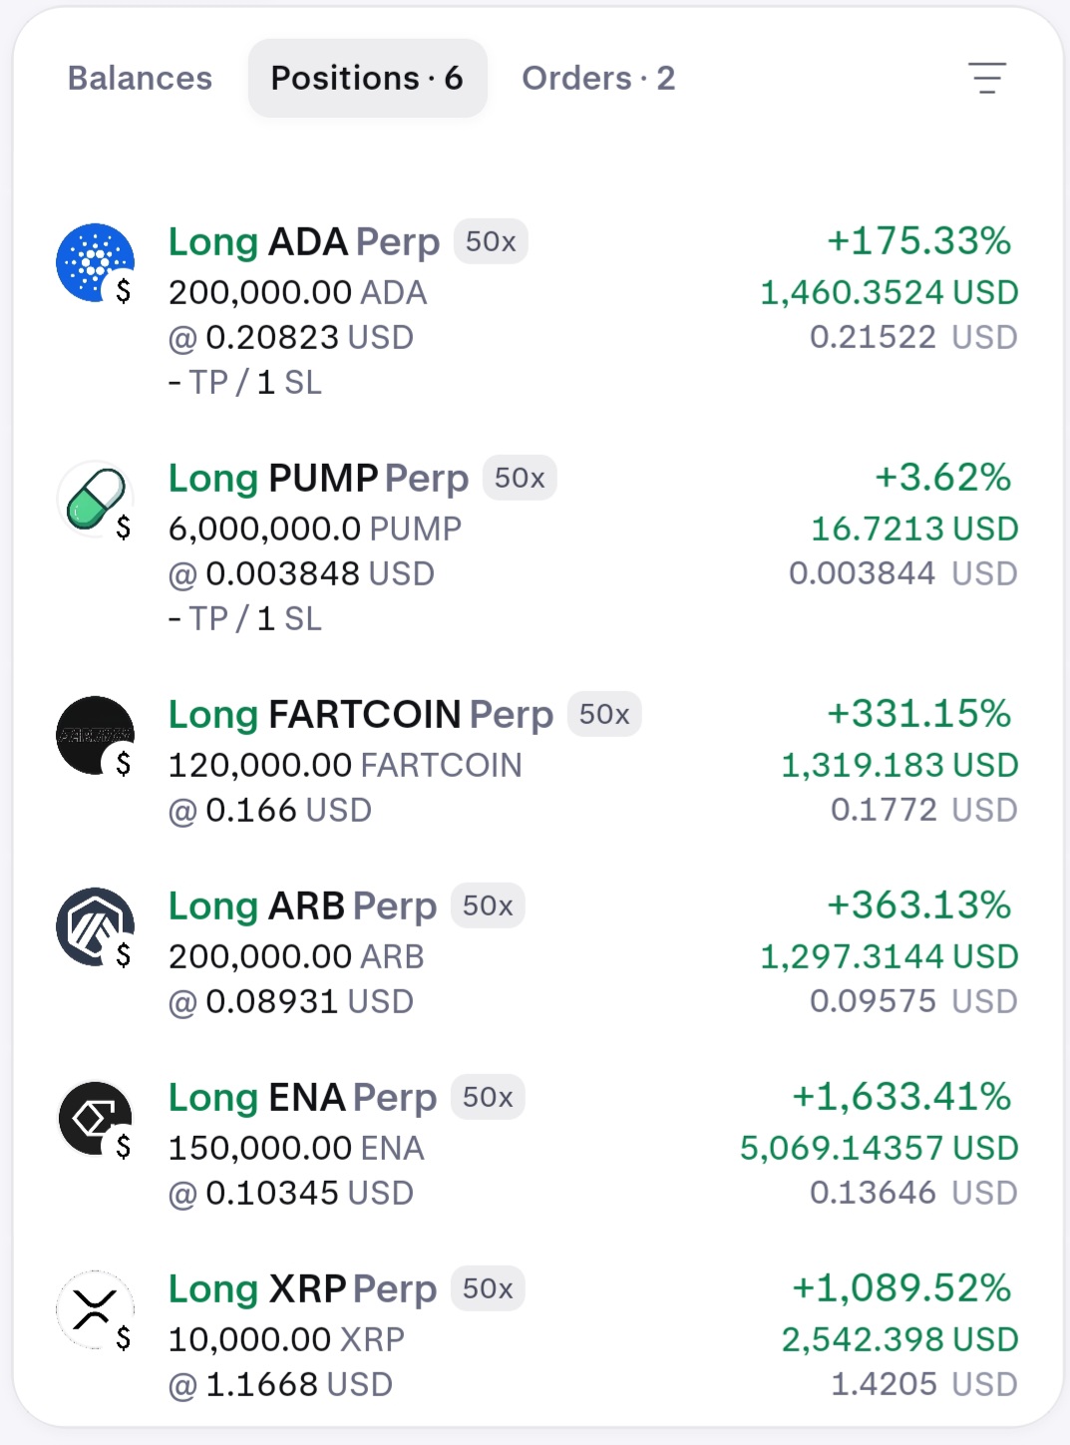Viewport: 1070px width, 1445px height.
Task: Tap the PUMP pill coin icon
Action: click(96, 500)
